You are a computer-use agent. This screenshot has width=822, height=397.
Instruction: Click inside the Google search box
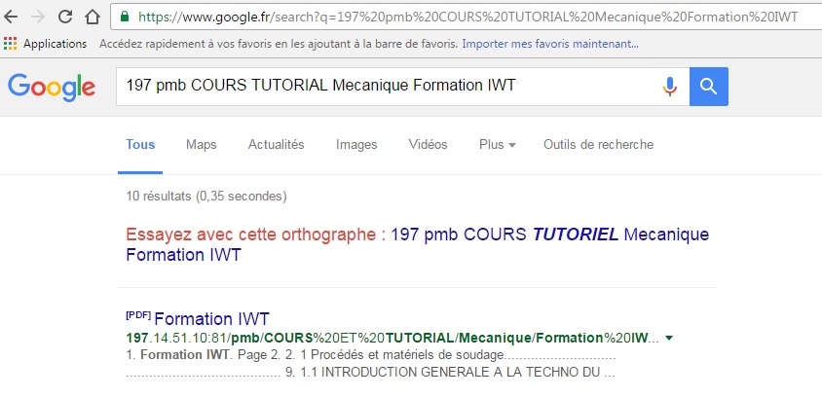pos(390,87)
